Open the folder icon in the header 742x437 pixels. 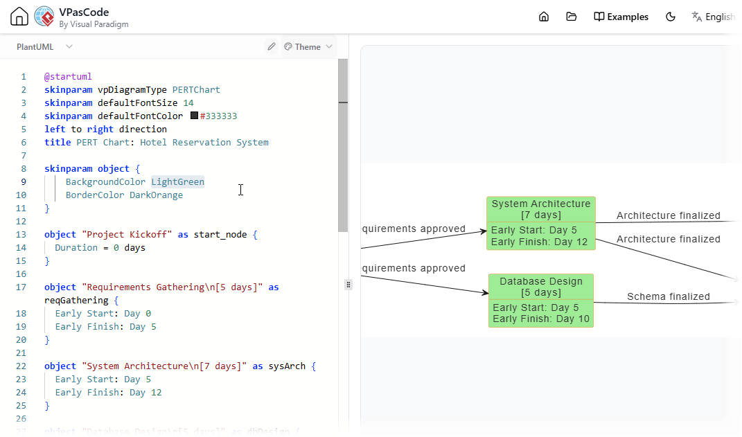click(571, 17)
